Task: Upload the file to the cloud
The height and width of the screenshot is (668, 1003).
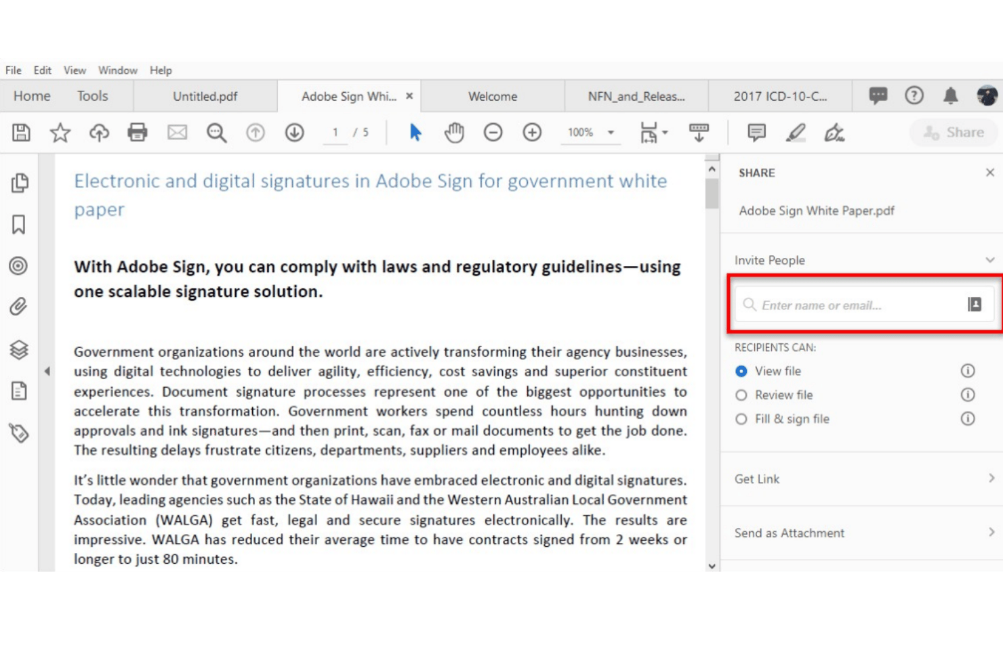Action: (x=99, y=133)
